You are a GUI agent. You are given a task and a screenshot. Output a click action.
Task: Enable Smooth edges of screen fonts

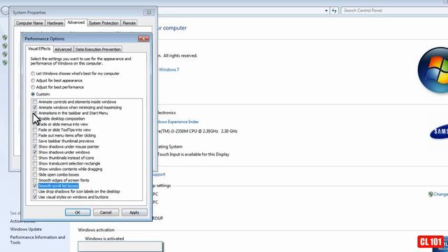[x=35, y=181]
